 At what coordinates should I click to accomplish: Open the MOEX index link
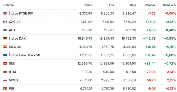point(14,80)
